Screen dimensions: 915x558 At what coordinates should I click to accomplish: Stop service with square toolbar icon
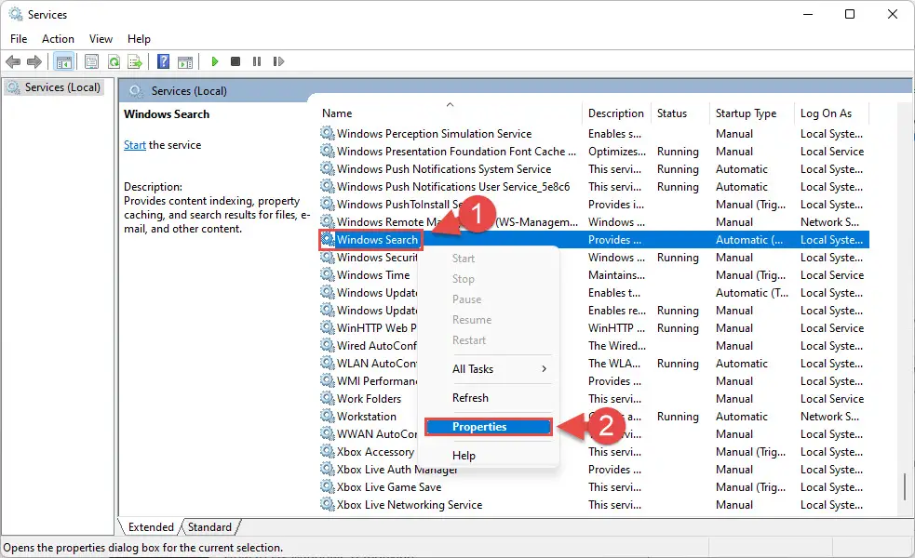click(235, 61)
